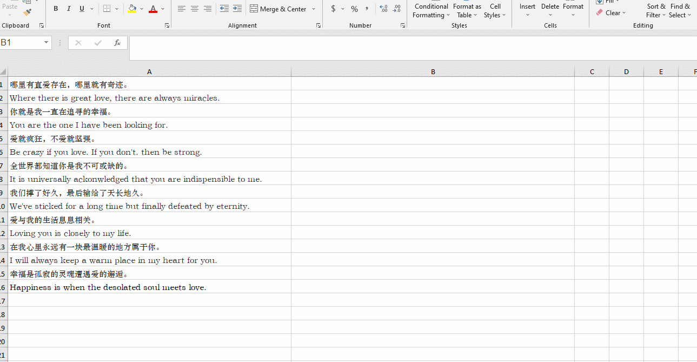
Task: Select column E header
Action: (661, 71)
